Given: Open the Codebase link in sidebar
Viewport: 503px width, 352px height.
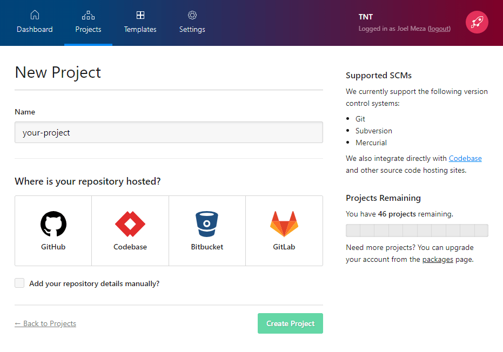Looking at the screenshot, I should [x=465, y=158].
